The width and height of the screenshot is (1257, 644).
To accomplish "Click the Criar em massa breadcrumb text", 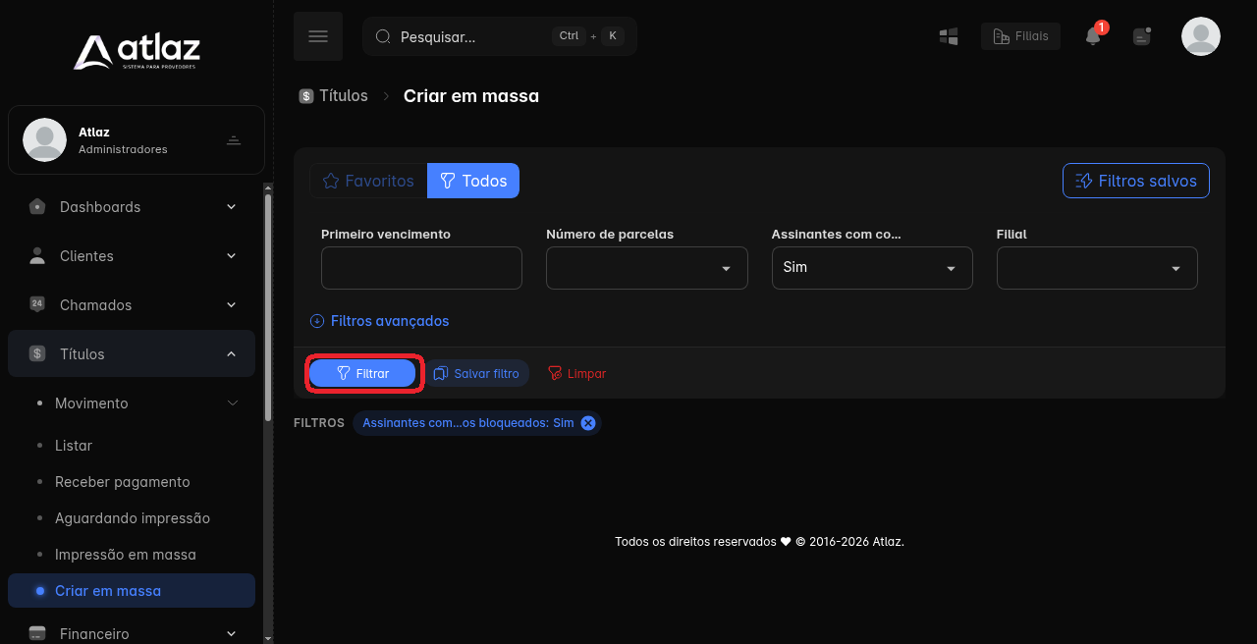I will (x=471, y=96).
